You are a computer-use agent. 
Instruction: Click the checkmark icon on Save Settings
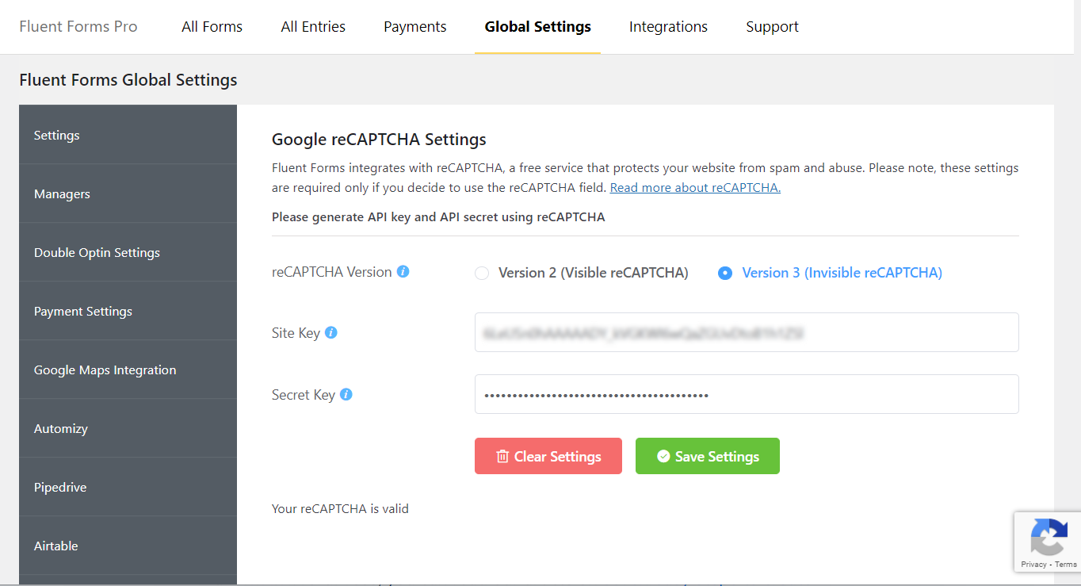click(x=663, y=455)
